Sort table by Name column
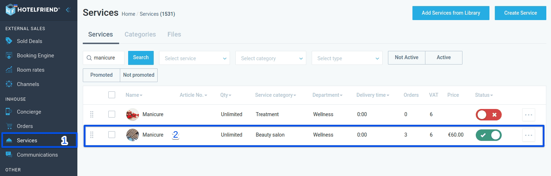The width and height of the screenshot is (551, 176). (134, 95)
